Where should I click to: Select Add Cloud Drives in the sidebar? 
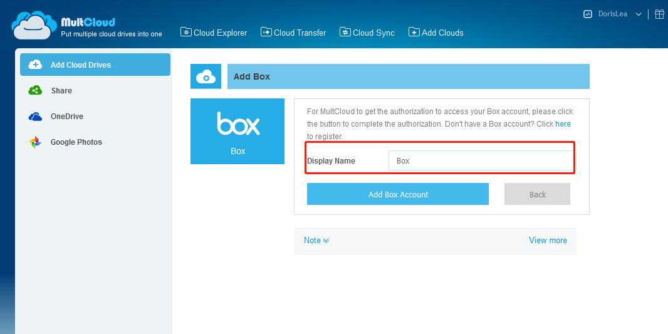[95, 65]
